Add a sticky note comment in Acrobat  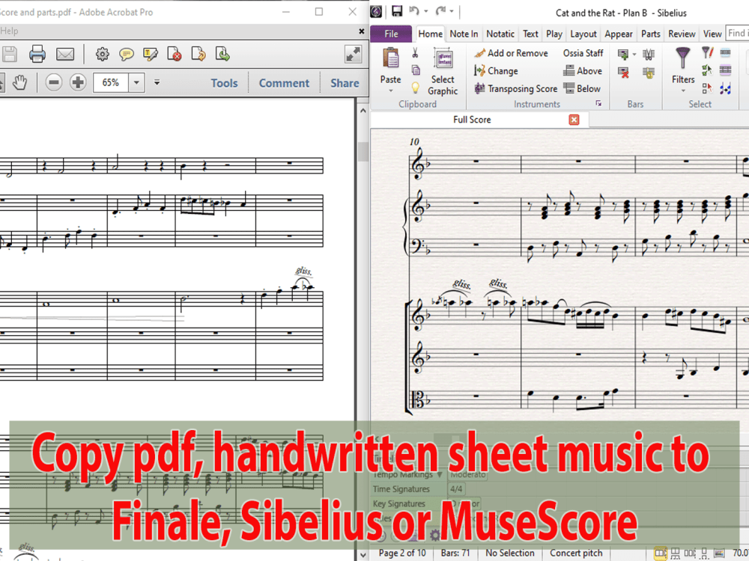click(x=126, y=55)
